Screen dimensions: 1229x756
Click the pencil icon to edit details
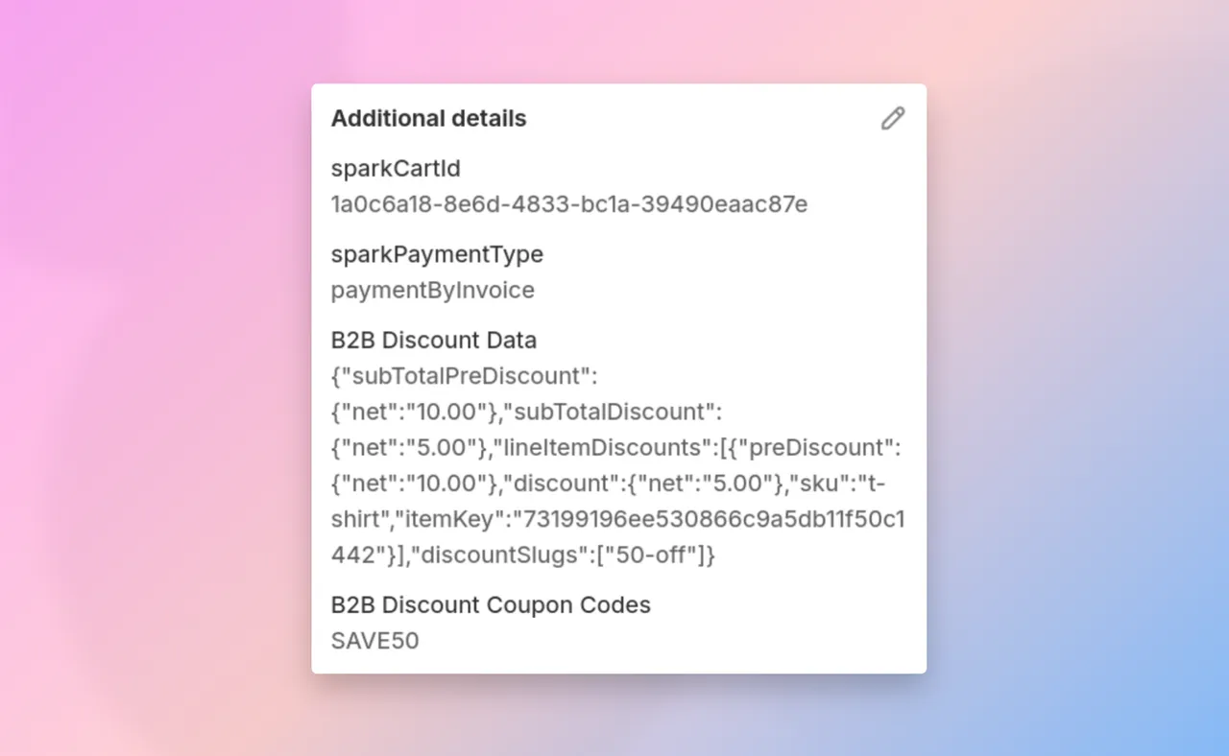(892, 117)
